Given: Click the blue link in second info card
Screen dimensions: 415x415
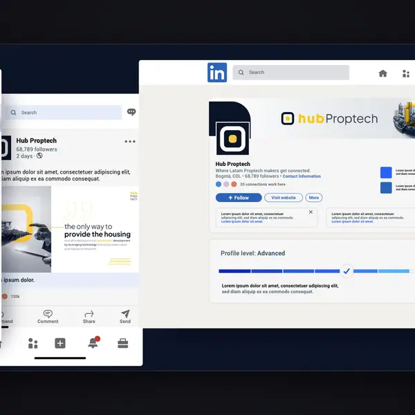Looking at the screenshot, I should [353, 221].
